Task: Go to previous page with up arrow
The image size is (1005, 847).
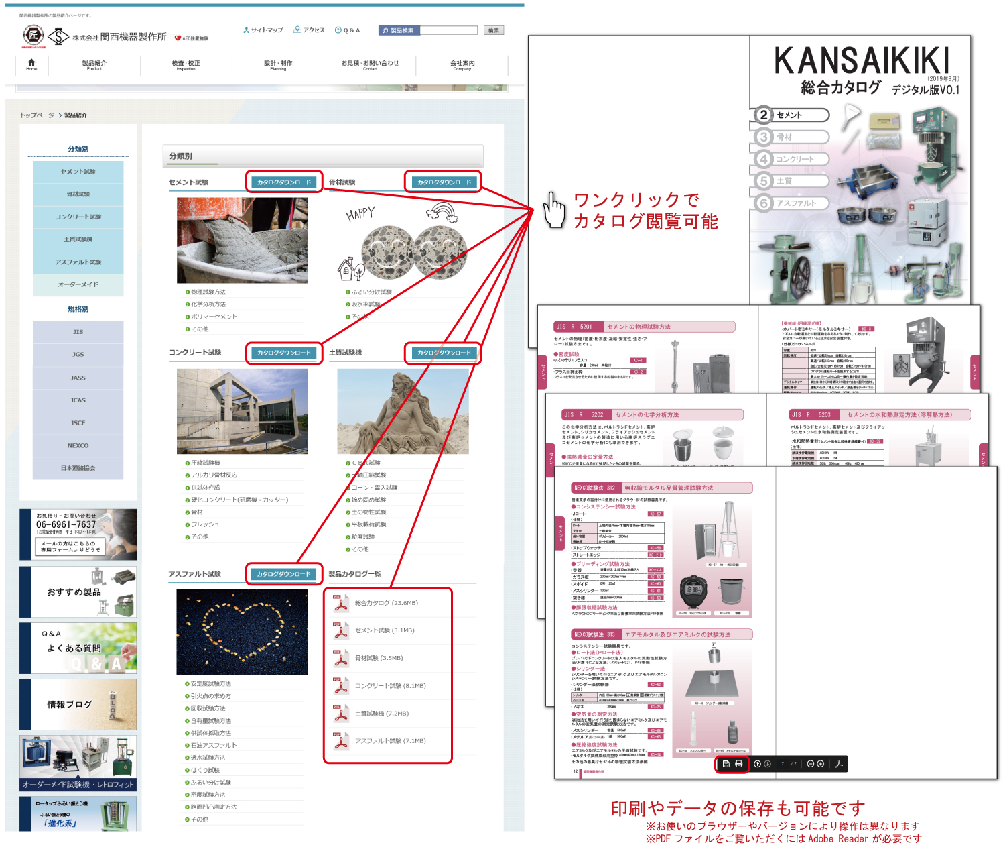Action: (758, 764)
